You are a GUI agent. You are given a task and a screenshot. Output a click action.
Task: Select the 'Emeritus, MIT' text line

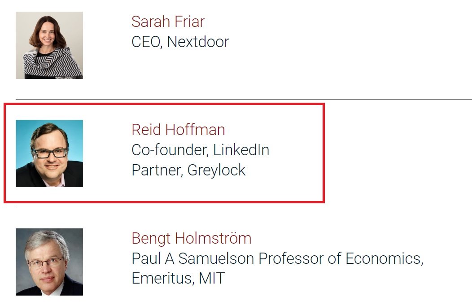[x=178, y=279]
